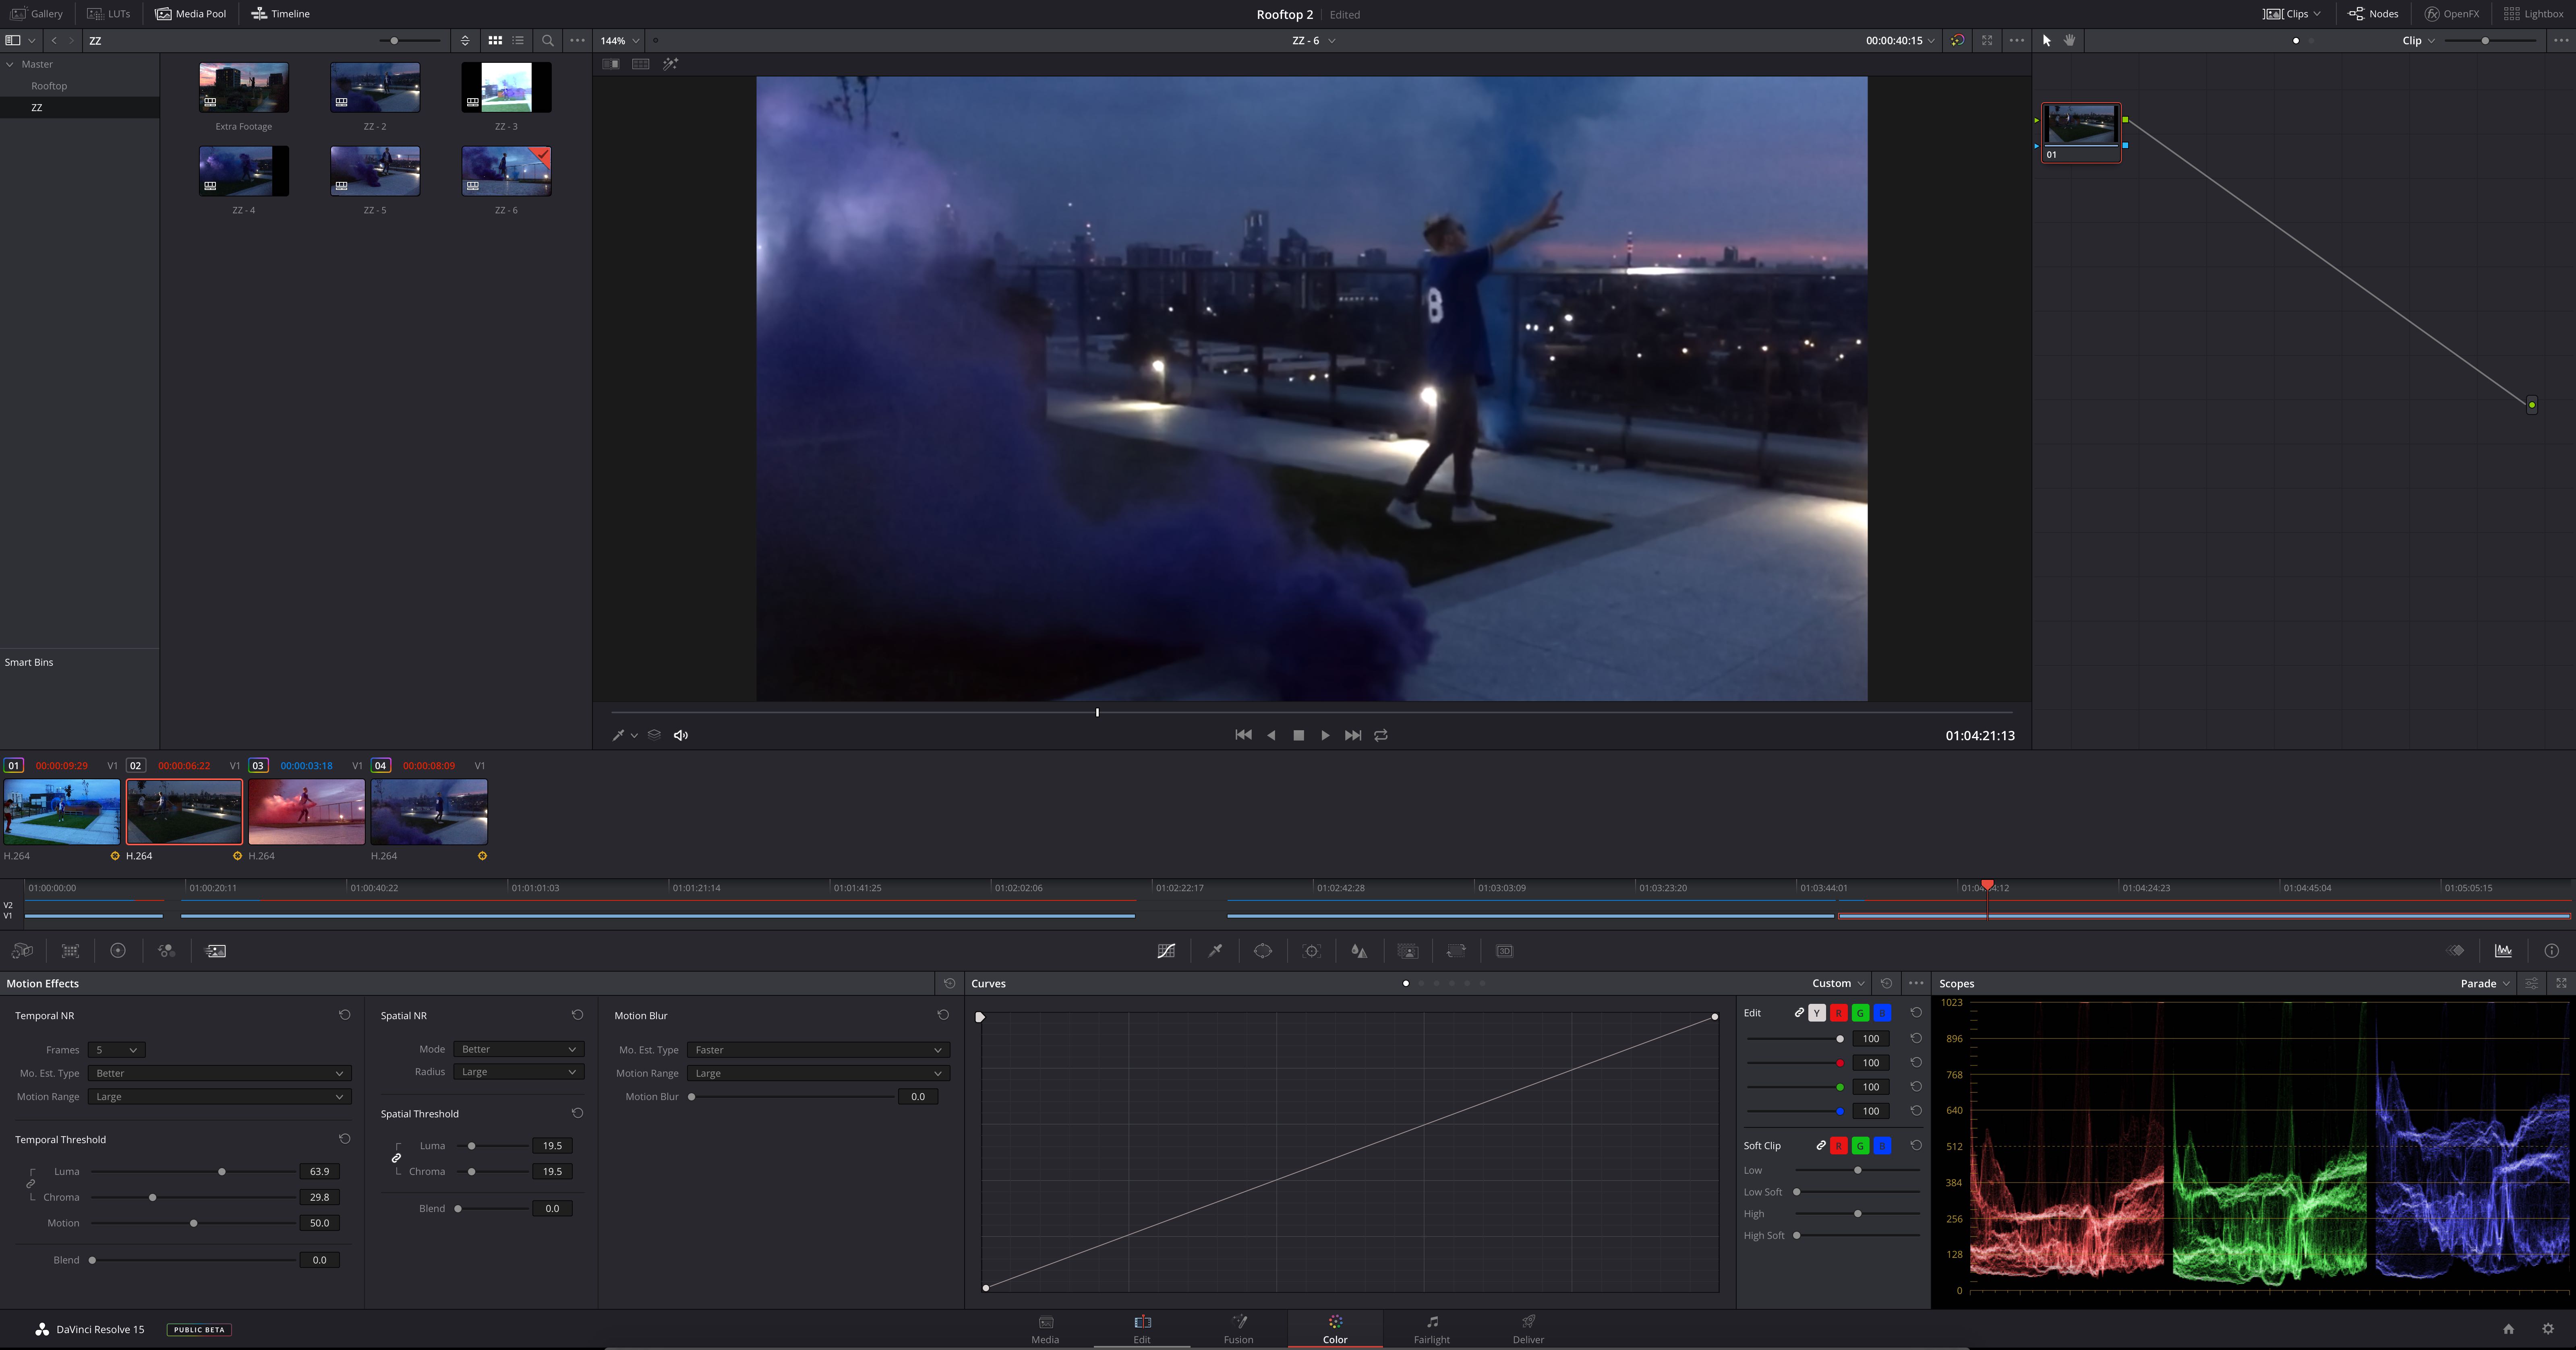Open the Information panel
Image resolution: width=2576 pixels, height=1350 pixels.
2551,950
